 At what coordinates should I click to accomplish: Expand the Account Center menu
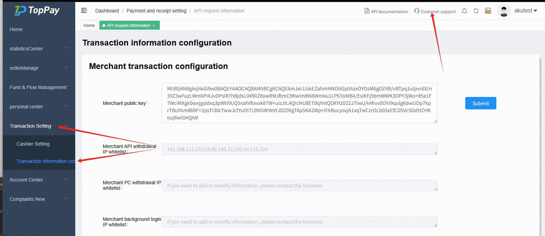pyautogui.click(x=39, y=180)
